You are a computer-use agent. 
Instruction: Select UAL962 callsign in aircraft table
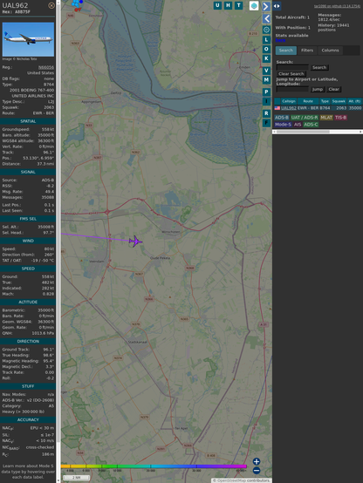pos(289,108)
